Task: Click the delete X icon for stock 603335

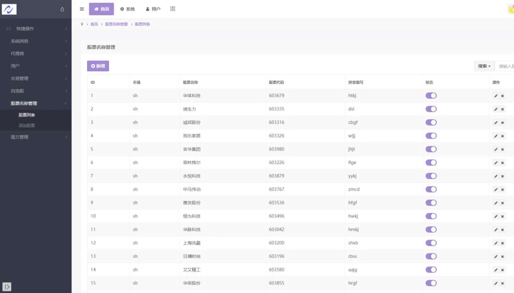Action: click(502, 109)
